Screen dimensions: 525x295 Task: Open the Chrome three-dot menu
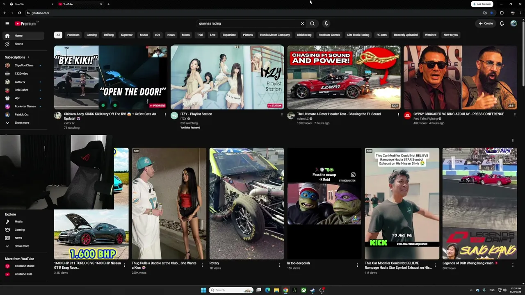tap(521, 13)
